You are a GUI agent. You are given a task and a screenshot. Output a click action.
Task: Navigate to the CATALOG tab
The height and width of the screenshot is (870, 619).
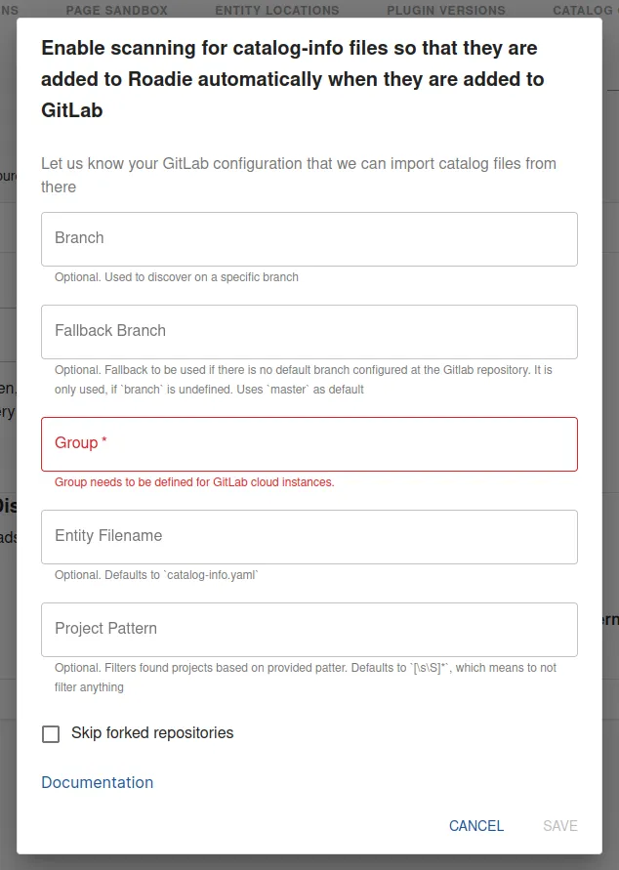click(583, 10)
